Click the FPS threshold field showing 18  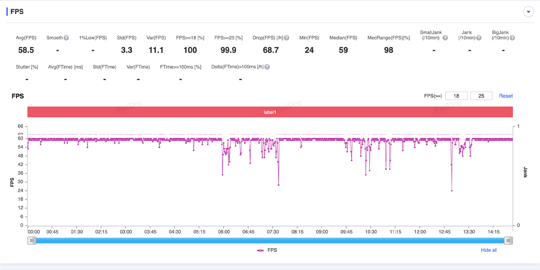tap(456, 96)
